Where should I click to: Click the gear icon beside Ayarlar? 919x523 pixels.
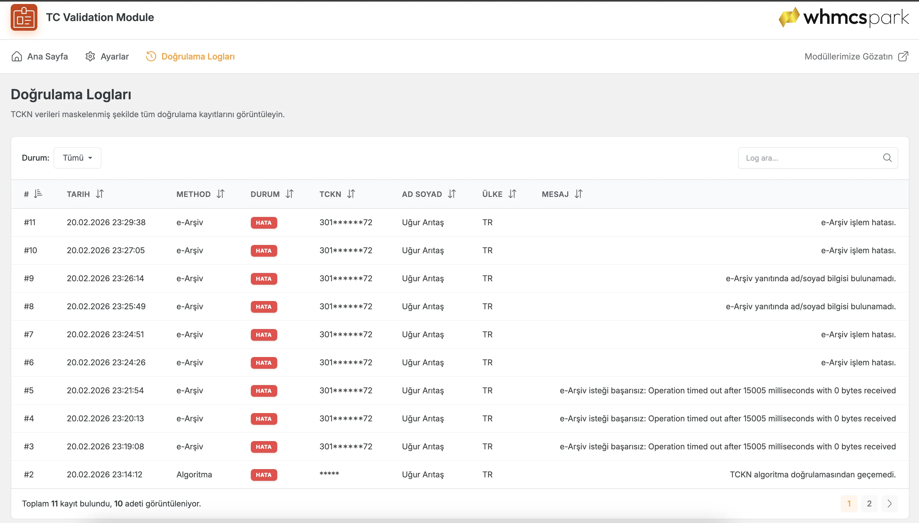coord(90,56)
